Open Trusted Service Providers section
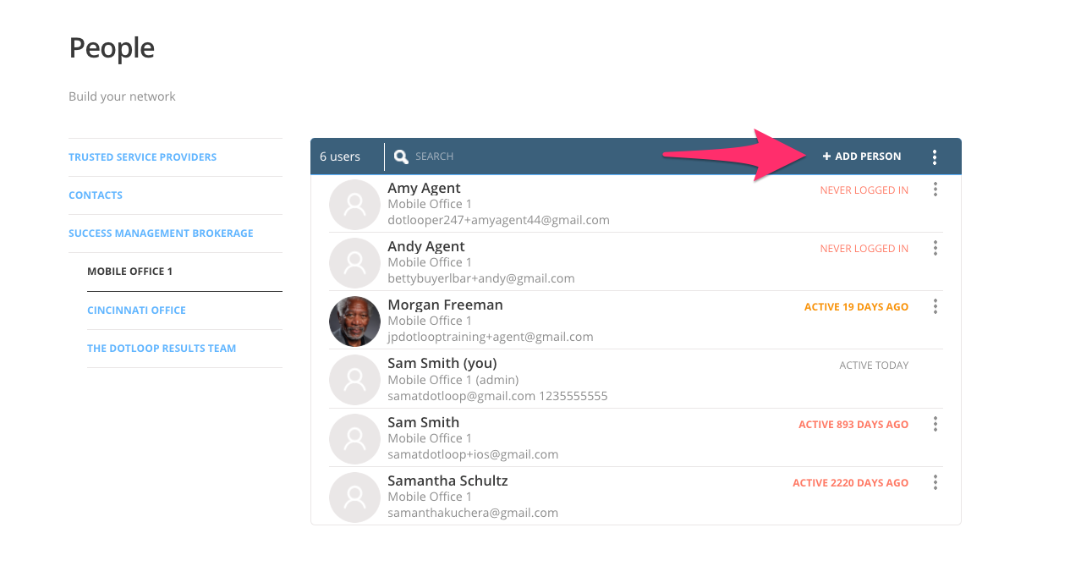Screen dimensions: 1070x577 pyautogui.click(x=142, y=157)
